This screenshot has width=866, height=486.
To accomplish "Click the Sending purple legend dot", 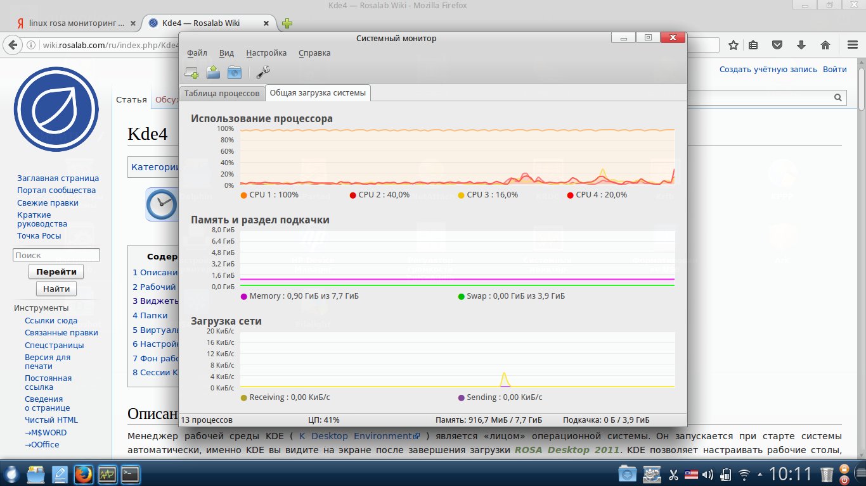I will point(461,397).
